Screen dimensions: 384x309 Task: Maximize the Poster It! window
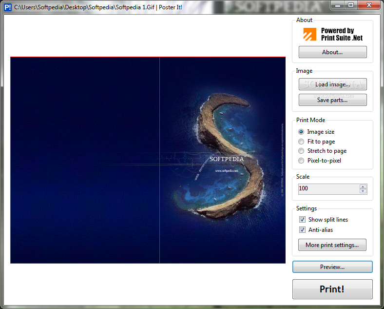tap(351, 5)
